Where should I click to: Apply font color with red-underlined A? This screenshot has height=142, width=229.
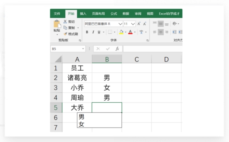(130, 32)
